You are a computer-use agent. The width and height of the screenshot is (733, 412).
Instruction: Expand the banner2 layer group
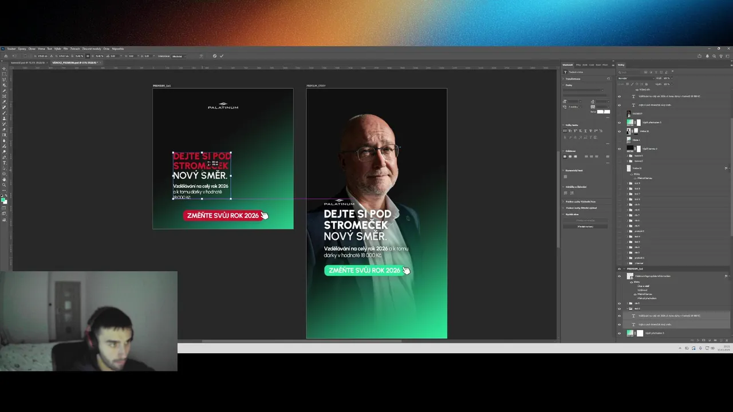click(x=627, y=161)
